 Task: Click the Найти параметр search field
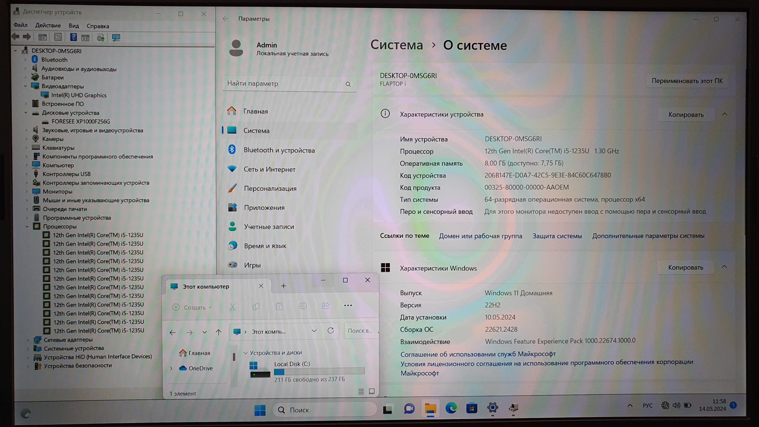click(x=285, y=84)
